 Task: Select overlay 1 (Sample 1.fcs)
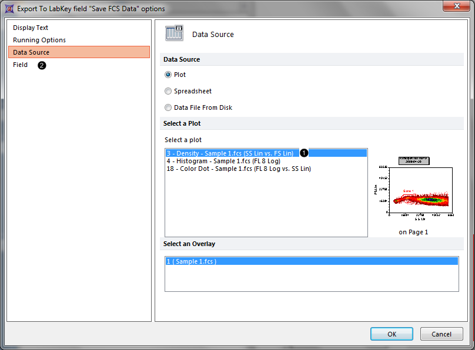(x=192, y=261)
